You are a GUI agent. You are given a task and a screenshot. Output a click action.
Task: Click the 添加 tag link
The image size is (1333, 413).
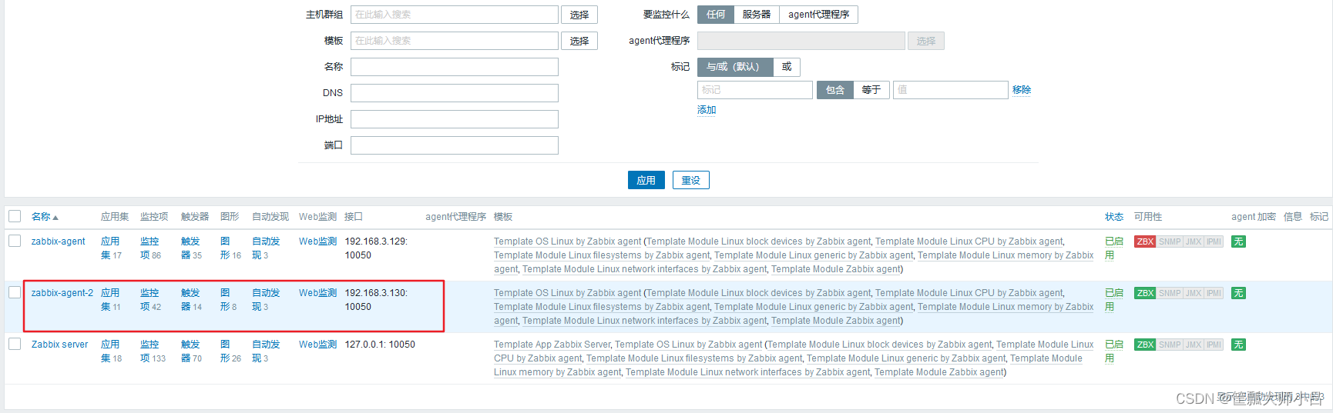tap(707, 110)
